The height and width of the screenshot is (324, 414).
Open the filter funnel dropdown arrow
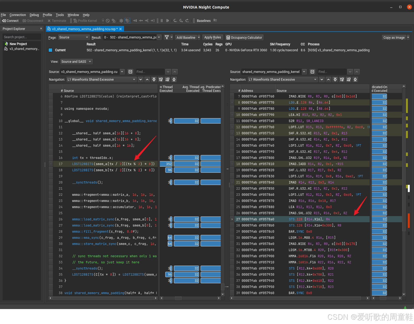172,37
